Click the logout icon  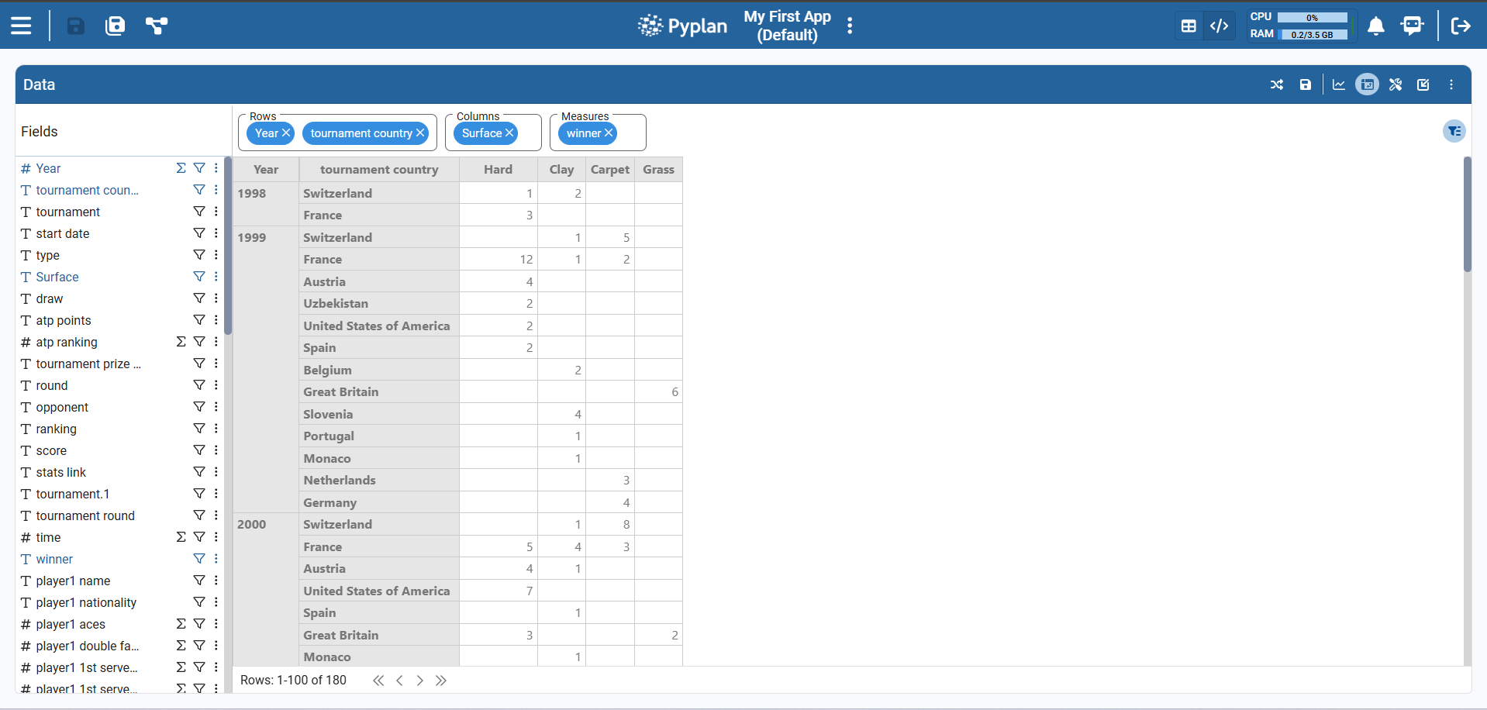tap(1461, 26)
